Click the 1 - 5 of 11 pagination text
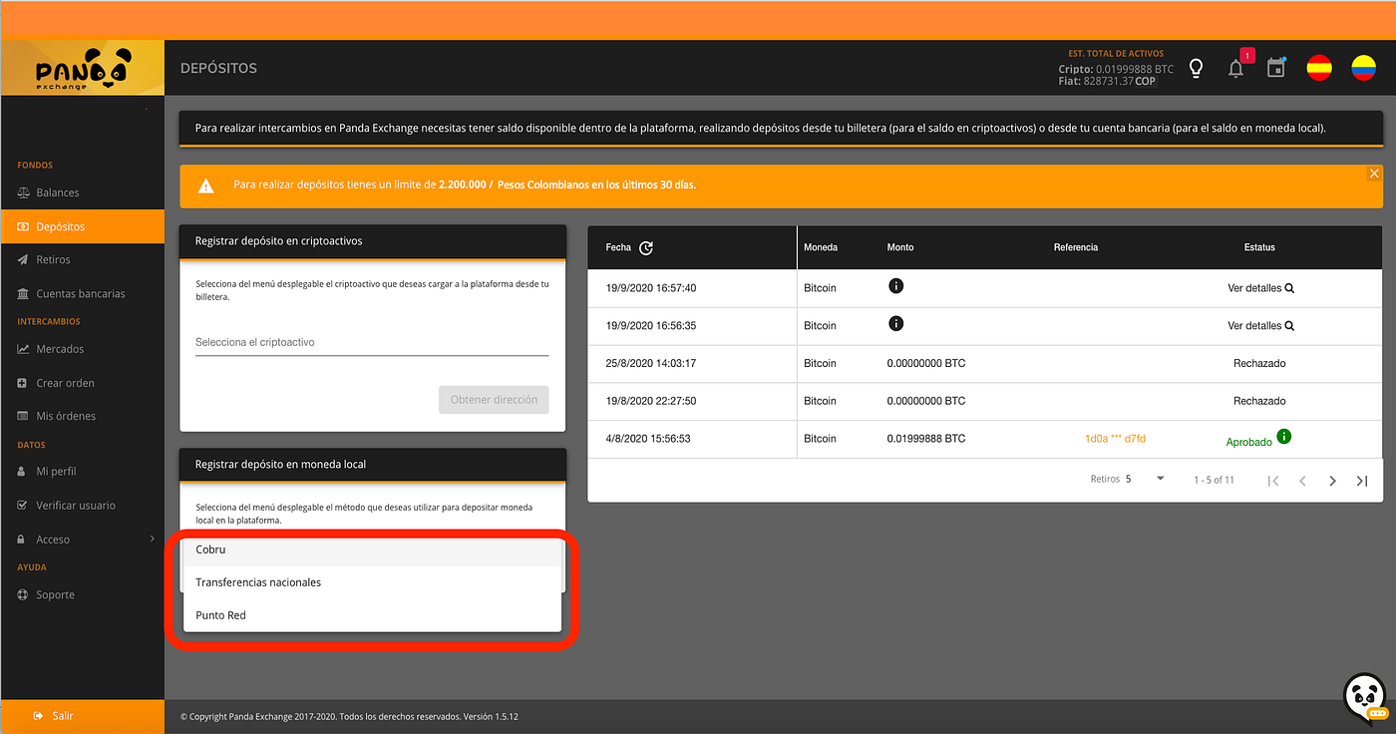Viewport: 1396px width, 734px height. (x=1214, y=480)
